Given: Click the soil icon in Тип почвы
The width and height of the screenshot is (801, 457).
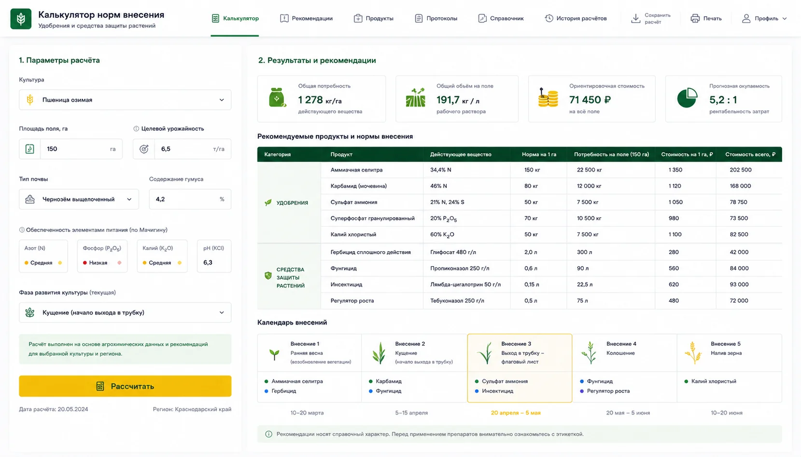Looking at the screenshot, I should (x=30, y=199).
